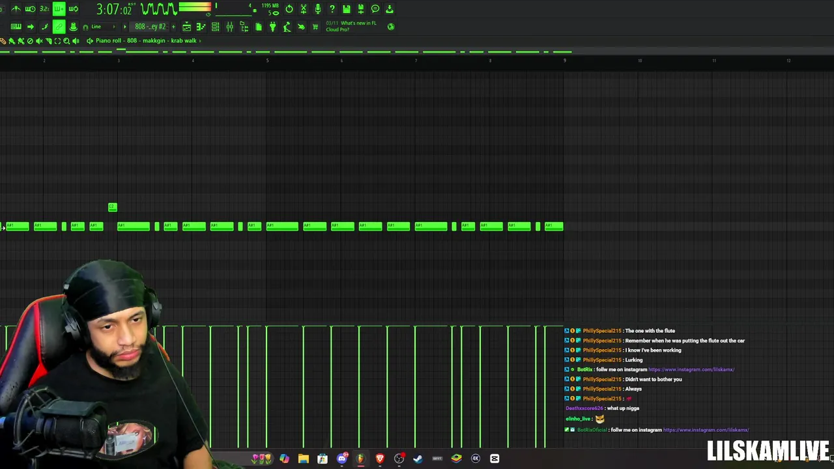
Task: Toggle the metronome
Action: 16,9
